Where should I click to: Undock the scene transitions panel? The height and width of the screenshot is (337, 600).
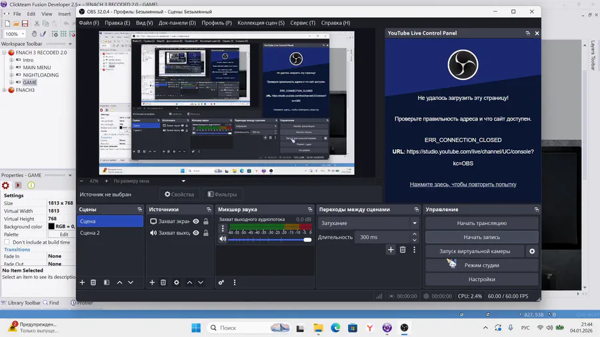[416, 209]
